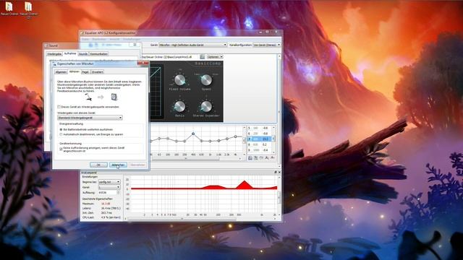Open the 'Beginne bei' config.txt dropdown
463x260 pixels.
[109, 182]
